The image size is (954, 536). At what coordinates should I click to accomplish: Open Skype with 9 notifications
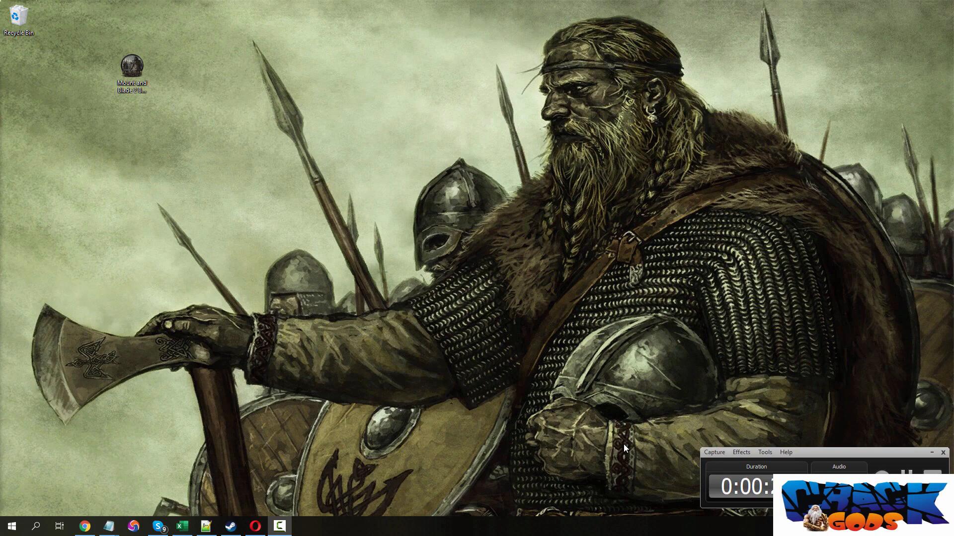pos(158,526)
